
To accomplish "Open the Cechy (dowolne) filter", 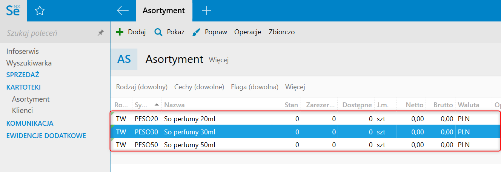I will click(x=199, y=87).
